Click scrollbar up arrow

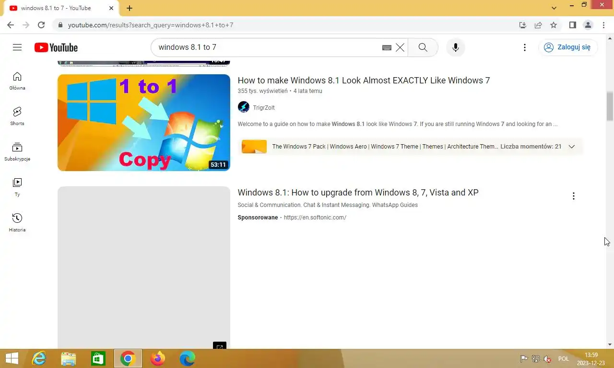pos(610,37)
